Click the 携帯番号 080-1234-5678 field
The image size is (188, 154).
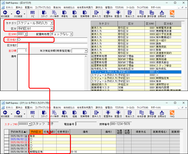(x=121, y=124)
